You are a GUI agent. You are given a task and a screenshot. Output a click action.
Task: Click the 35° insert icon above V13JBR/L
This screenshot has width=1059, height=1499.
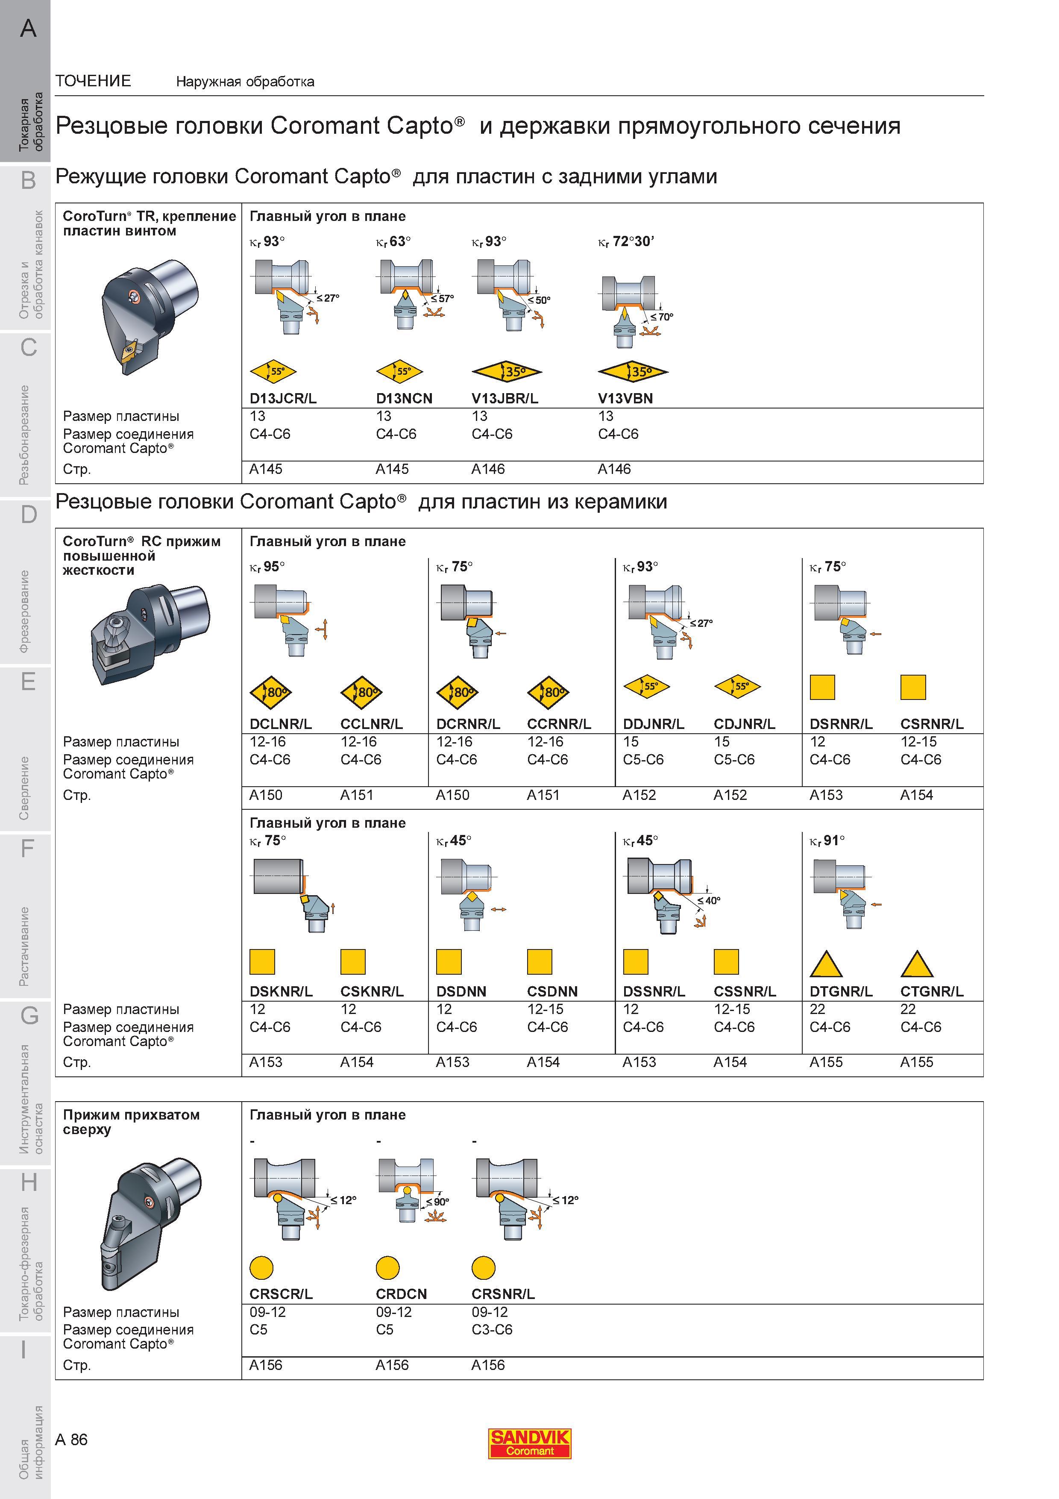click(x=507, y=372)
